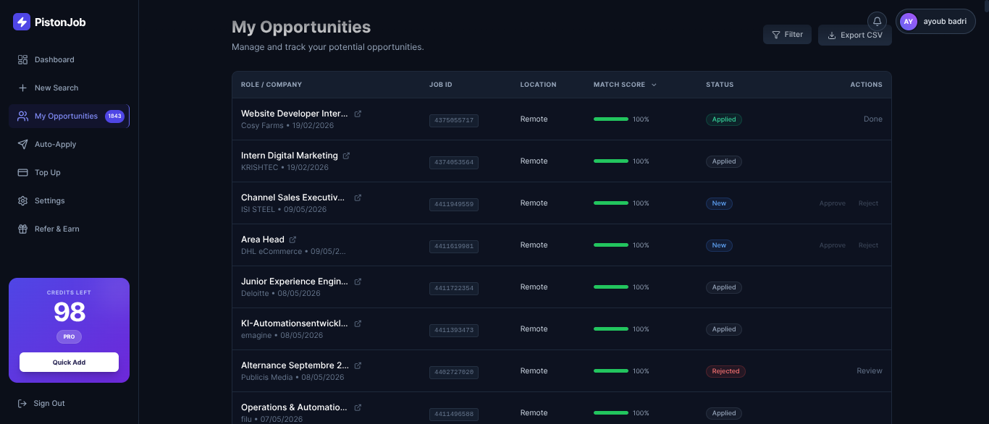Click Approve for Channel Sales Executive row
This screenshot has height=424, width=989.
pyautogui.click(x=833, y=203)
